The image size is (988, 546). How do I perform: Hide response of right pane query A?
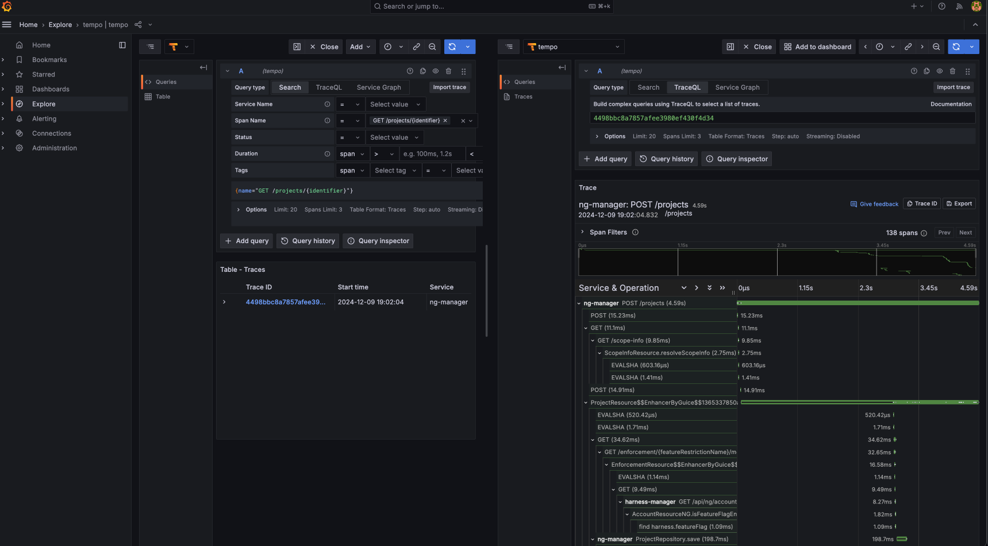click(x=939, y=71)
